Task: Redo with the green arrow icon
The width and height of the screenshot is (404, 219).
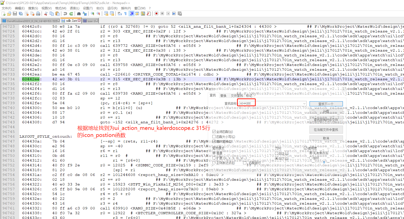Action: [71, 14]
